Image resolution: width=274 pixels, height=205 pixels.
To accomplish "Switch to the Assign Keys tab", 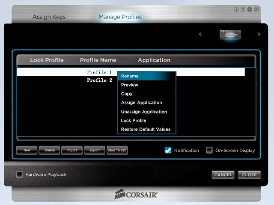I will pos(49,17).
